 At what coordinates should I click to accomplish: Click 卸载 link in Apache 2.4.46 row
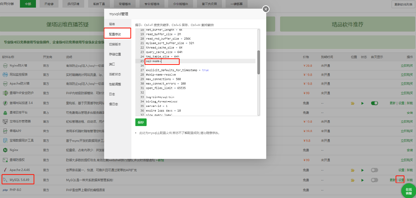pyautogui.click(x=410, y=170)
